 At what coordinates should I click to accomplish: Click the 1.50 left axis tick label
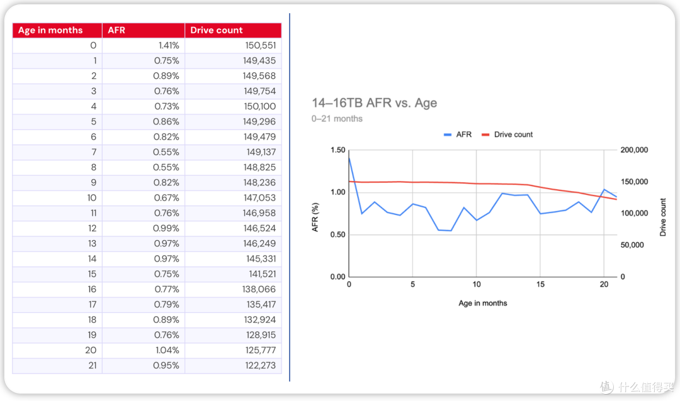click(x=338, y=150)
